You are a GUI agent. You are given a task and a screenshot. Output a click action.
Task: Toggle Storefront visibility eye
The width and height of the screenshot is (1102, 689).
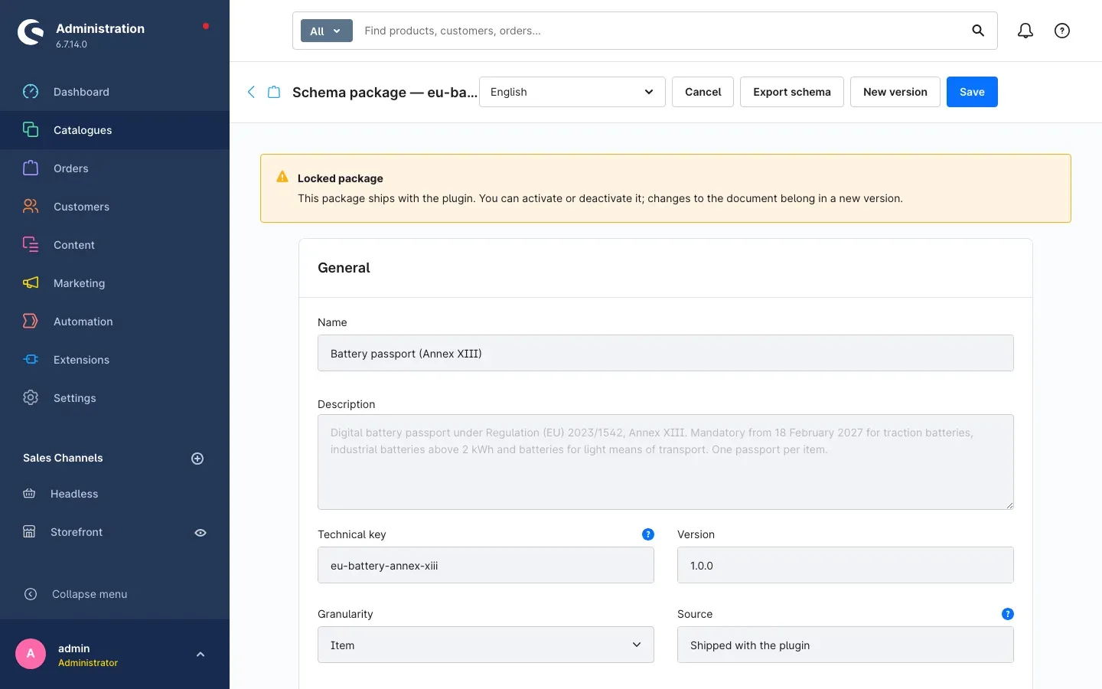click(x=201, y=533)
